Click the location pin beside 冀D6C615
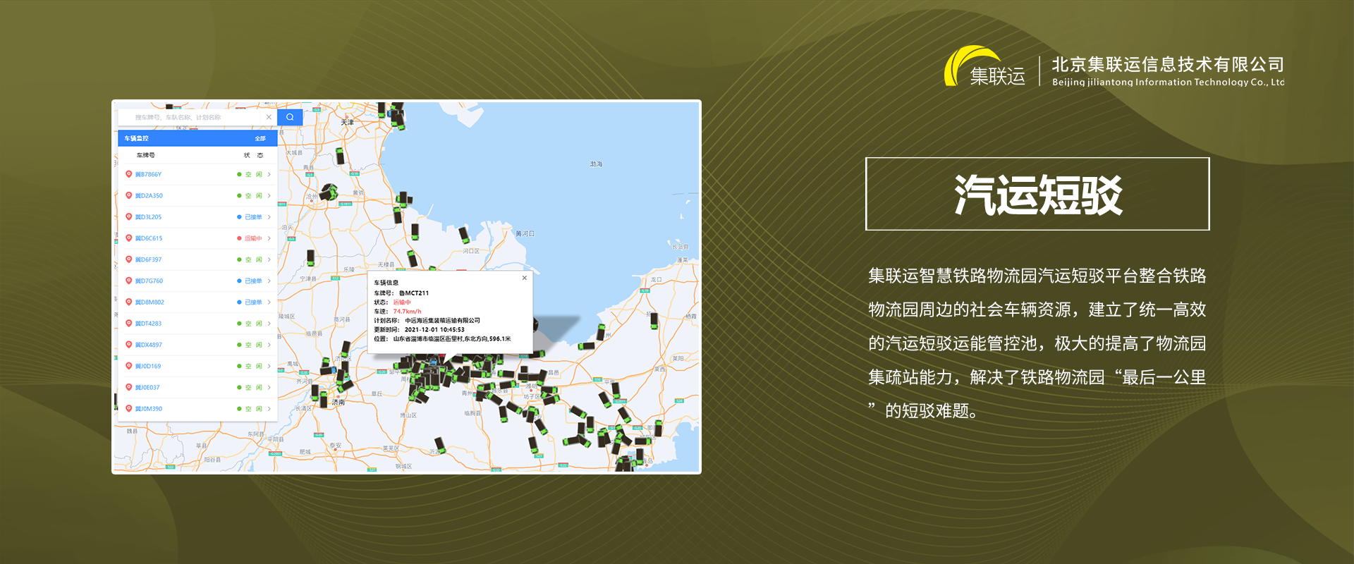The image size is (1354, 564). [x=128, y=238]
